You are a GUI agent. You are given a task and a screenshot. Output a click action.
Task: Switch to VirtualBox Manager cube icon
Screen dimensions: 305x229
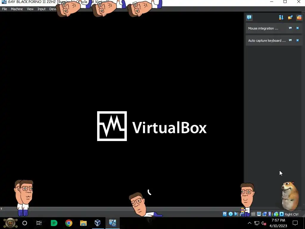pos(98,223)
